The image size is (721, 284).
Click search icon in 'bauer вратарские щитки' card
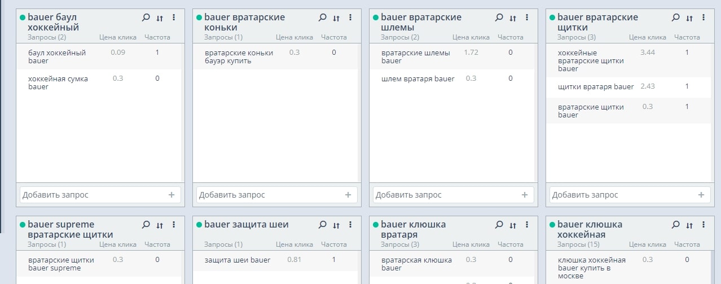[675, 18]
